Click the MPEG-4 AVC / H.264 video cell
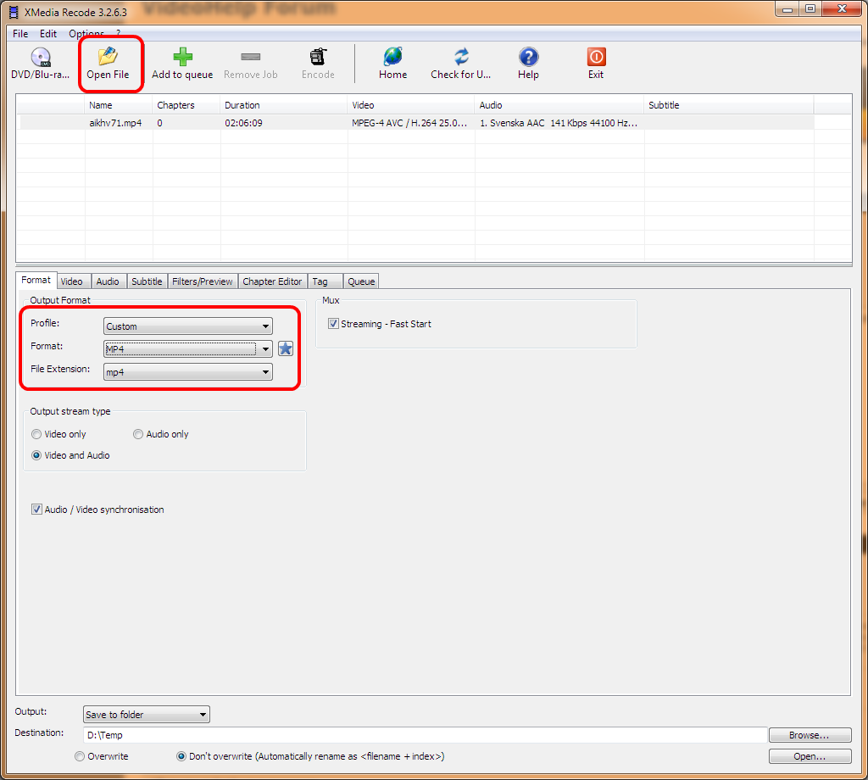The width and height of the screenshot is (868, 780). click(409, 123)
